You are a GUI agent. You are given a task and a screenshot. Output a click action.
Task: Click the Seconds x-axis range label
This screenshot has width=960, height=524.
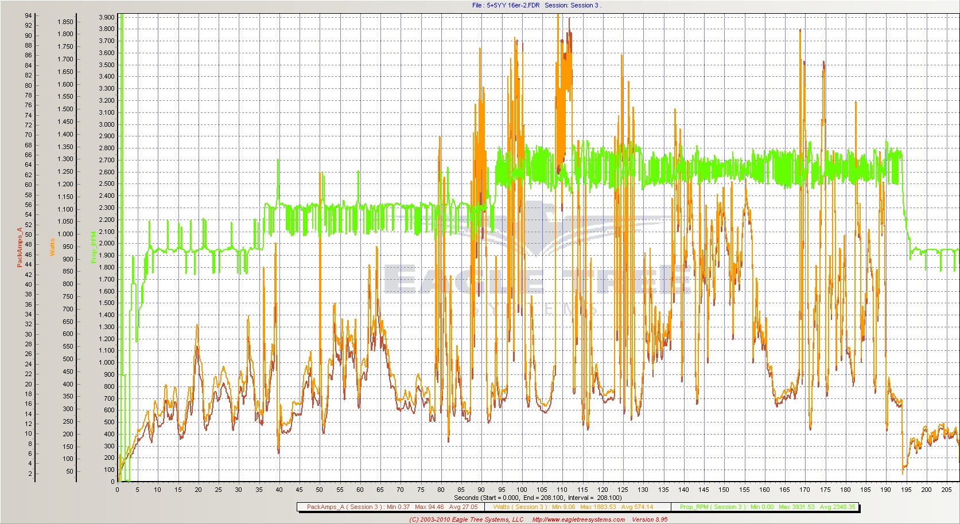pyautogui.click(x=538, y=498)
